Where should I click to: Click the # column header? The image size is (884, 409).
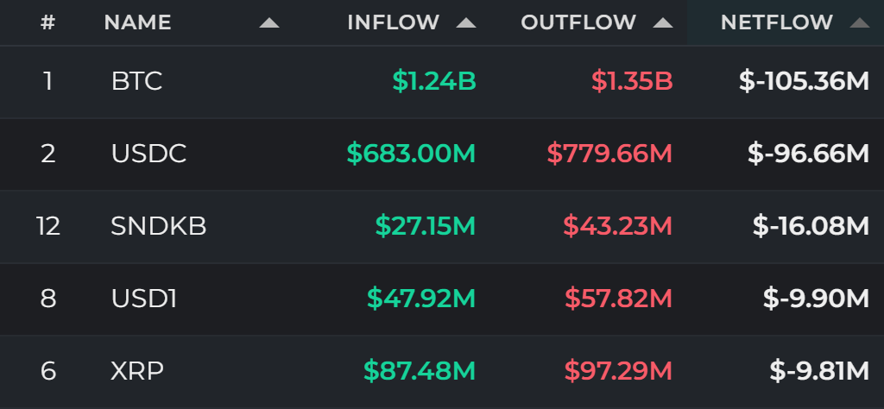coord(48,22)
